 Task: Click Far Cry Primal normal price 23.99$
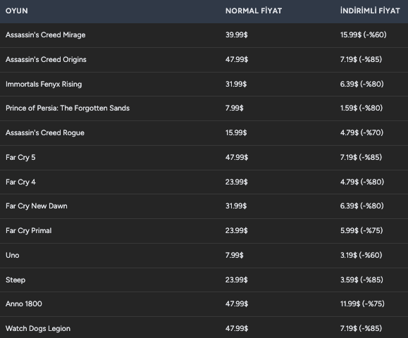click(x=237, y=231)
